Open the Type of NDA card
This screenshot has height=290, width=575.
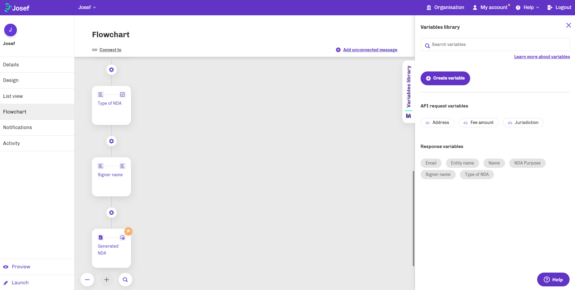(111, 105)
